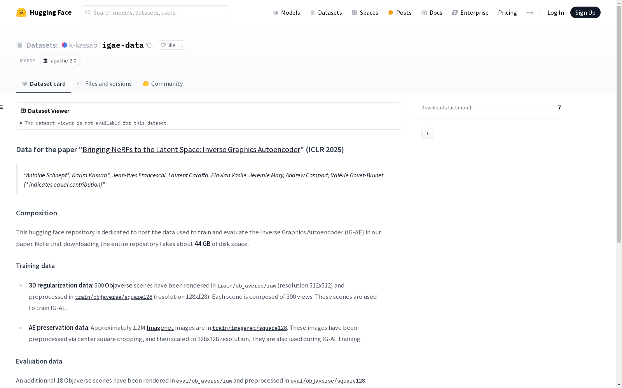Open the train/objaverse/square128 folder link
Image resolution: width=622 pixels, height=388 pixels.
pos(114,297)
